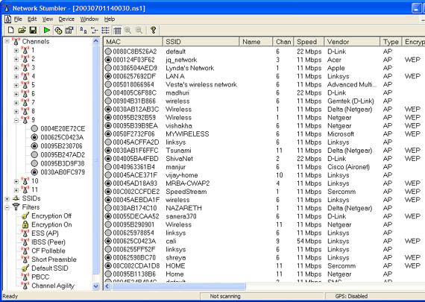Click the auto-configure gears toolbar icon
The image size is (425, 302).
click(58, 30)
